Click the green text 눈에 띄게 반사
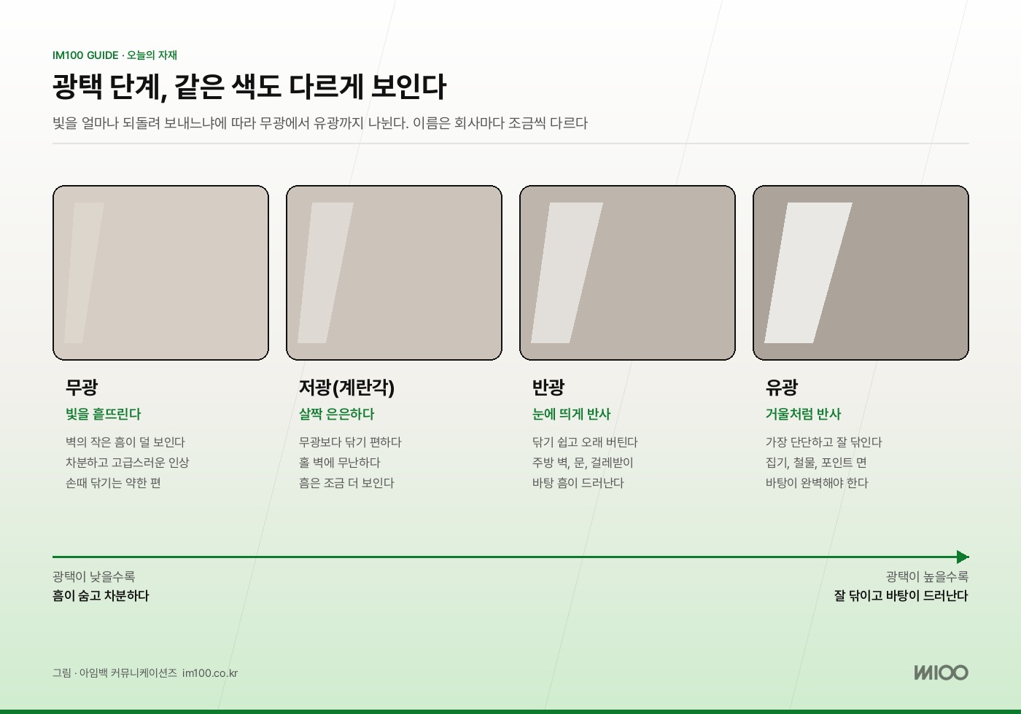 571,414
